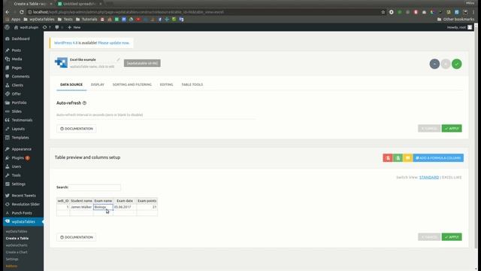Switch to the Sorting and Filtering tab
This screenshot has width=481, height=271.
click(132, 84)
